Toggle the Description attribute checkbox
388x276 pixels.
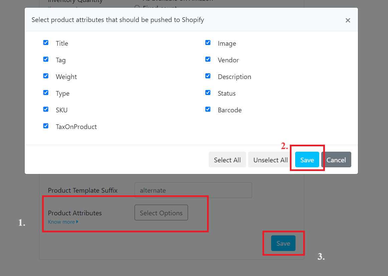pyautogui.click(x=208, y=76)
